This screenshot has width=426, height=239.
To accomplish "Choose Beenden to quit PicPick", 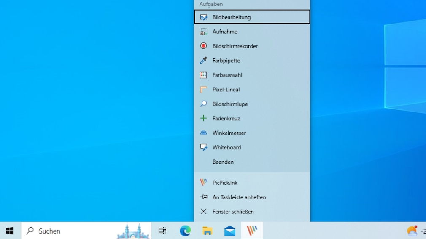I will pos(223,162).
